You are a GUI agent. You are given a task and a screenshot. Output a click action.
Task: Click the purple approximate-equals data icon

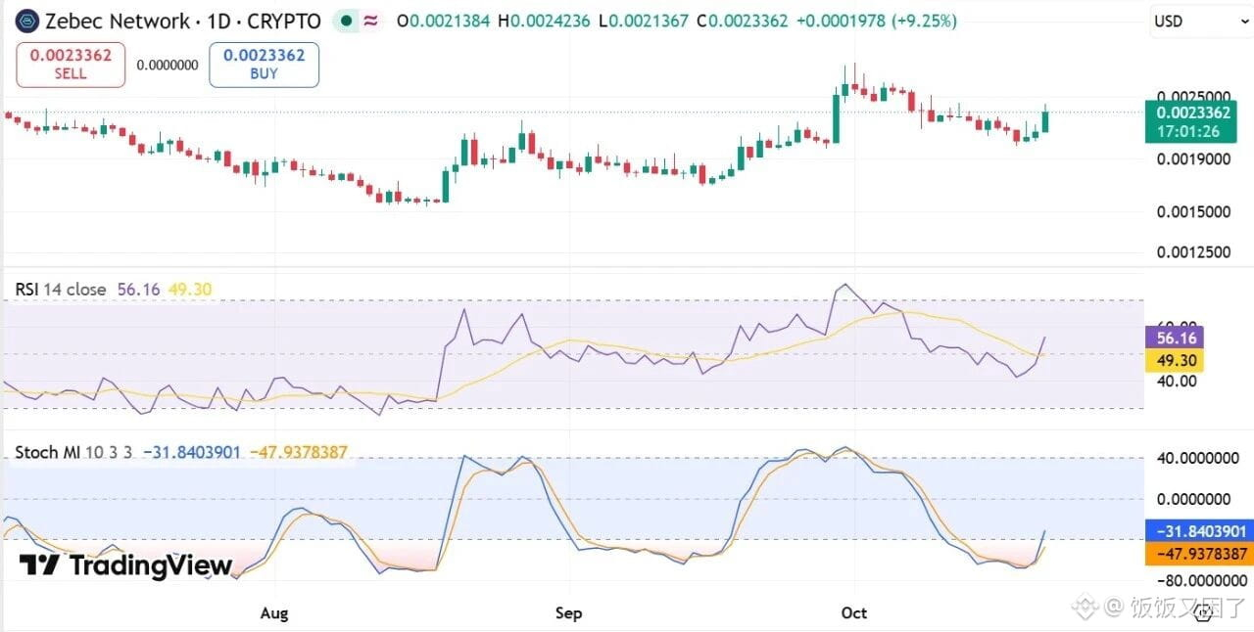(x=370, y=21)
